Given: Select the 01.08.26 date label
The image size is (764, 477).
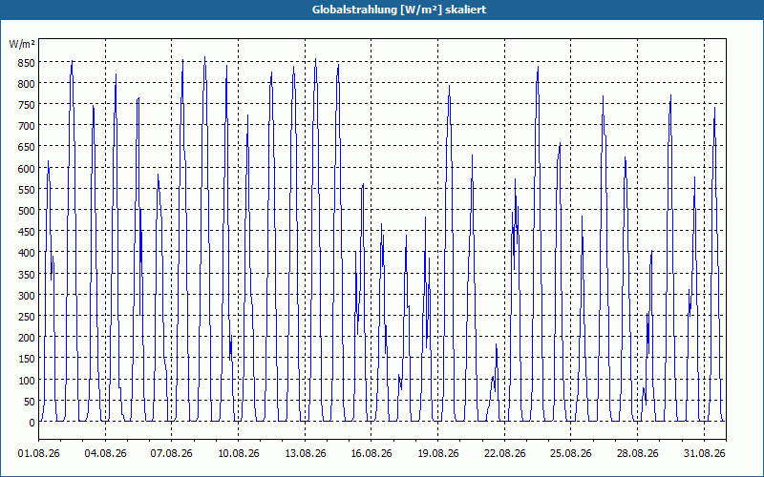Looking at the screenshot, I should [39, 453].
